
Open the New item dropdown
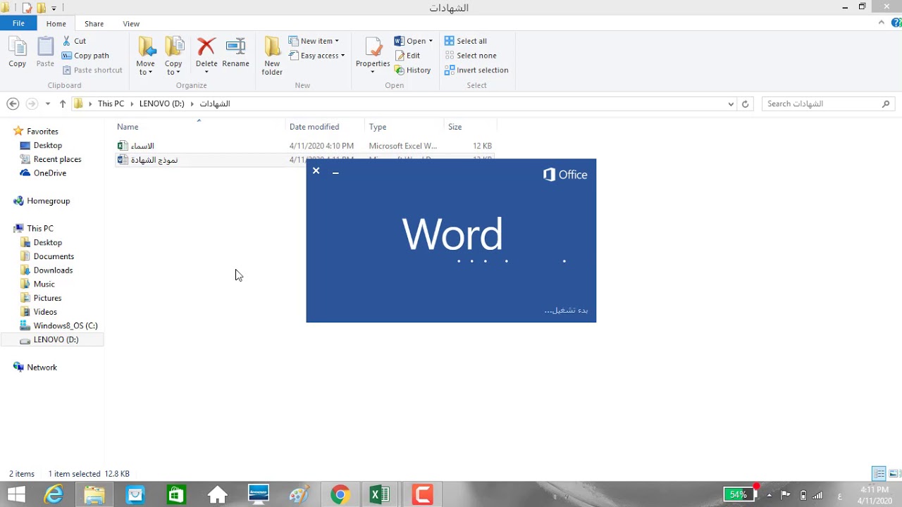[314, 41]
